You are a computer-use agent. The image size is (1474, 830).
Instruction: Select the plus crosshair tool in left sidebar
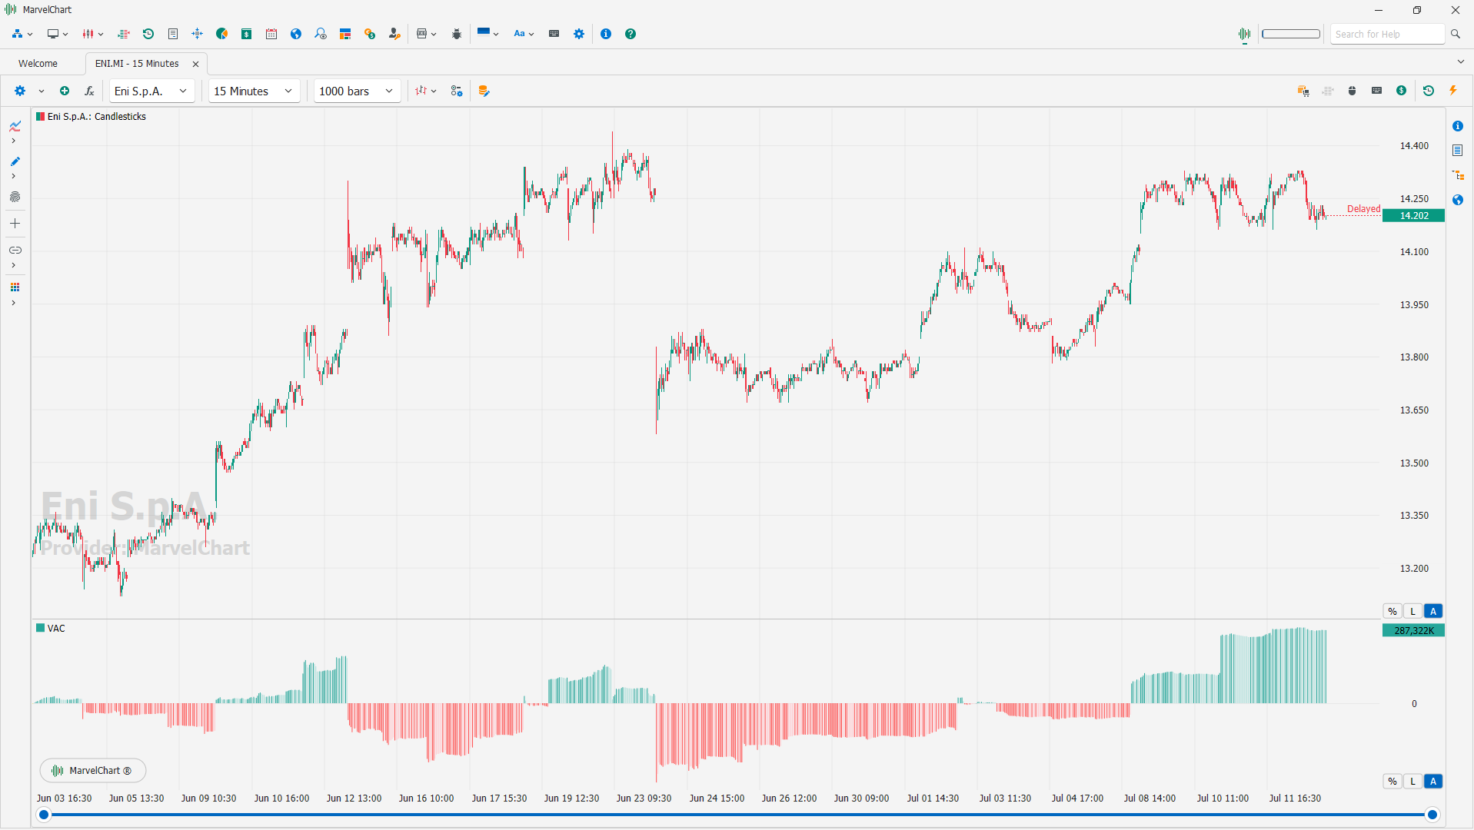[15, 224]
